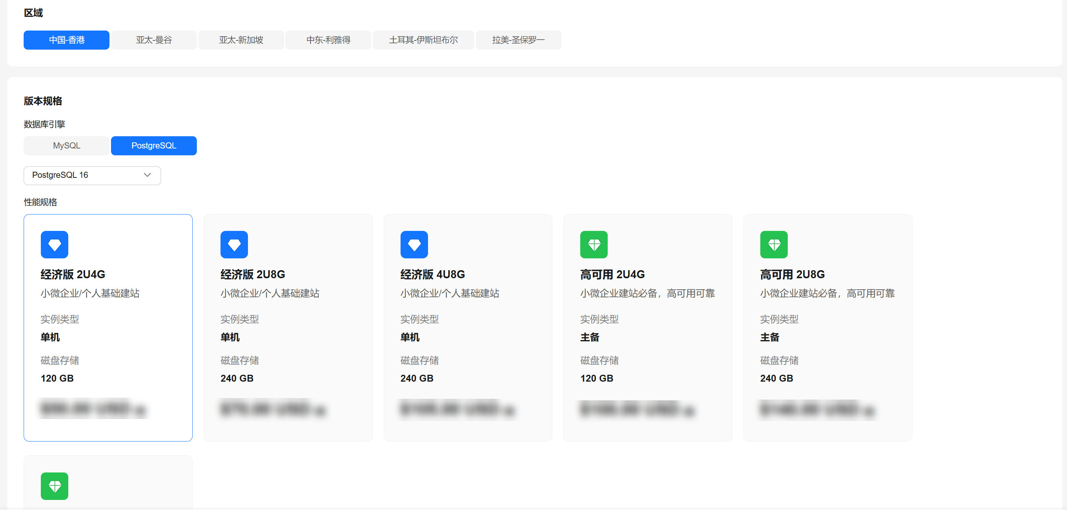Choose the 土耳其-伊斯坦布尔 region
Viewport: 1067px width, 511px height.
pos(423,40)
